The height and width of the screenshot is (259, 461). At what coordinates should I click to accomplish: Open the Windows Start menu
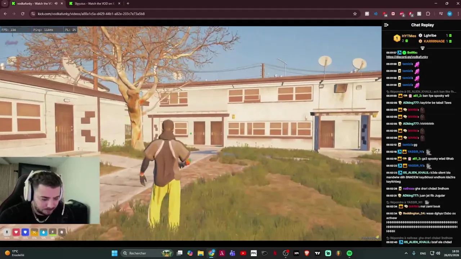(114, 253)
